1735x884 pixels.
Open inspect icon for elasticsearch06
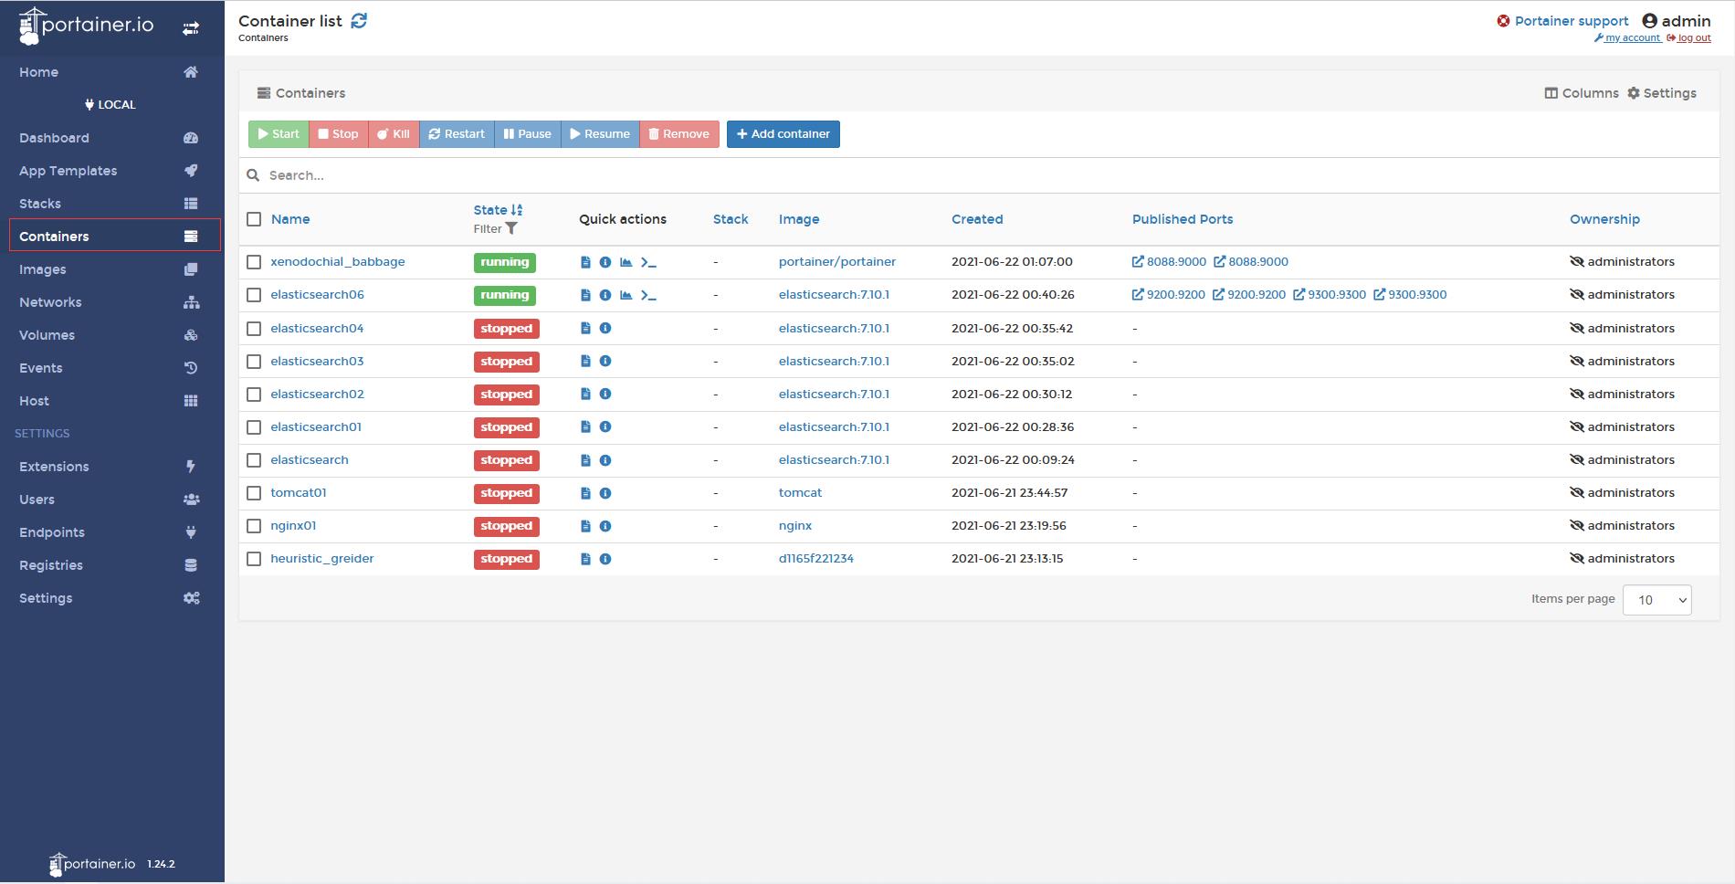coord(605,295)
